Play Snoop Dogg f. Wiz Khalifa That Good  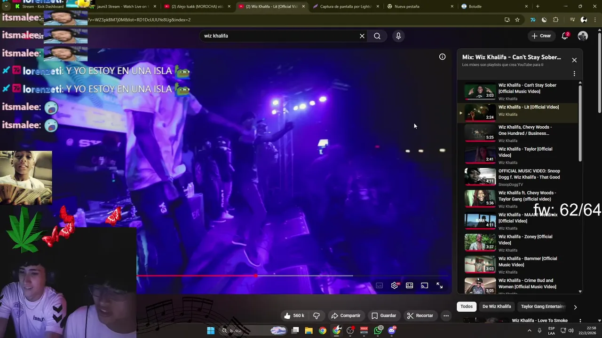coord(517,177)
